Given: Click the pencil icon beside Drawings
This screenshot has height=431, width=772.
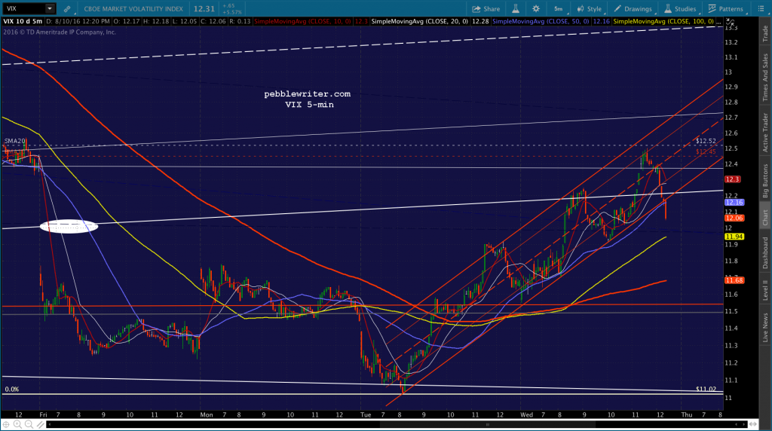Looking at the screenshot, I should 617,9.
